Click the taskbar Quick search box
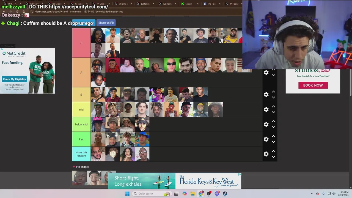The width and height of the screenshot is (352, 198). [x=152, y=194]
